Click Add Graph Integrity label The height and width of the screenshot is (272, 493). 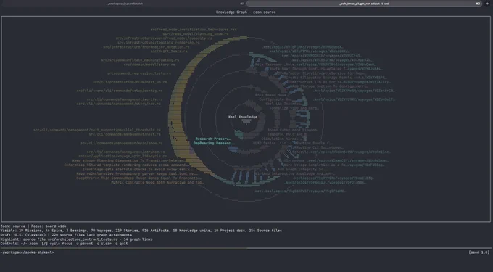point(302,170)
